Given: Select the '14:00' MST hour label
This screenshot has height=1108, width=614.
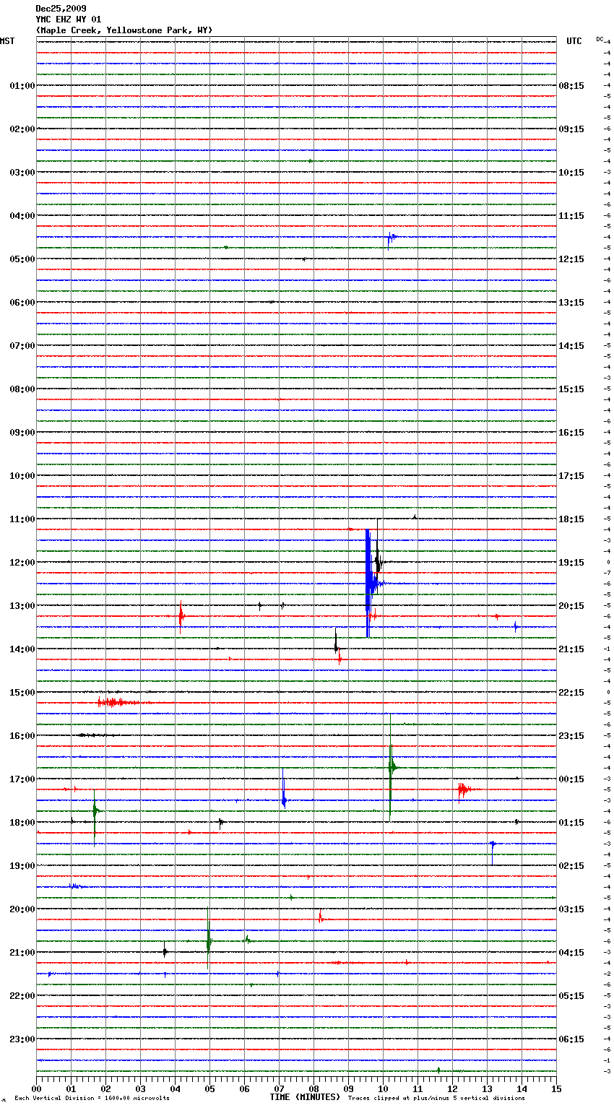Looking at the screenshot, I should click(x=22, y=649).
